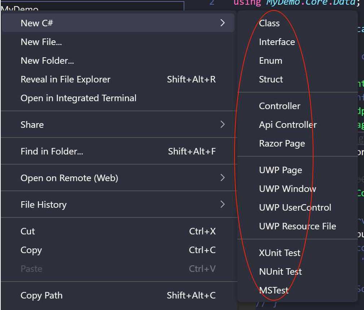Create a UWP Page
This screenshot has height=310, width=364.
coord(280,170)
